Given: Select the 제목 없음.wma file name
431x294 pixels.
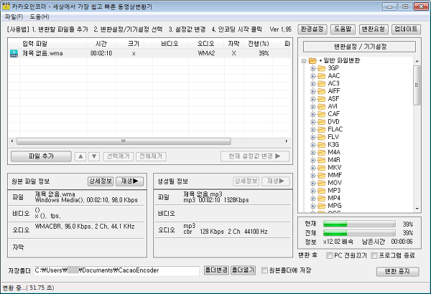Looking at the screenshot, I should point(42,53).
